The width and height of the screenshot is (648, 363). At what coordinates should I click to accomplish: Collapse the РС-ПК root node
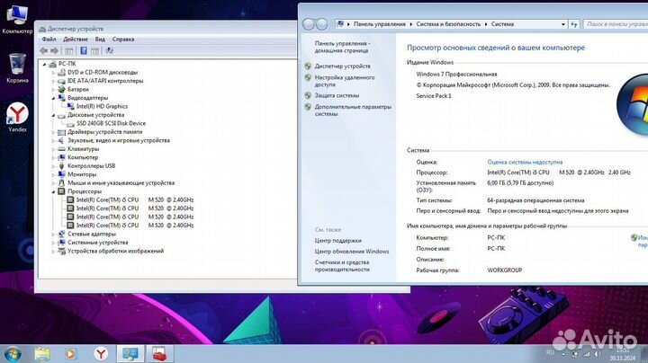[45, 64]
